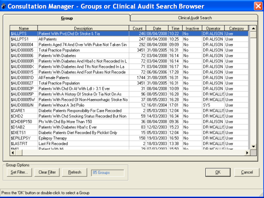Confirm selection with OK button
The height and width of the screenshot is (198, 264).
click(218, 173)
